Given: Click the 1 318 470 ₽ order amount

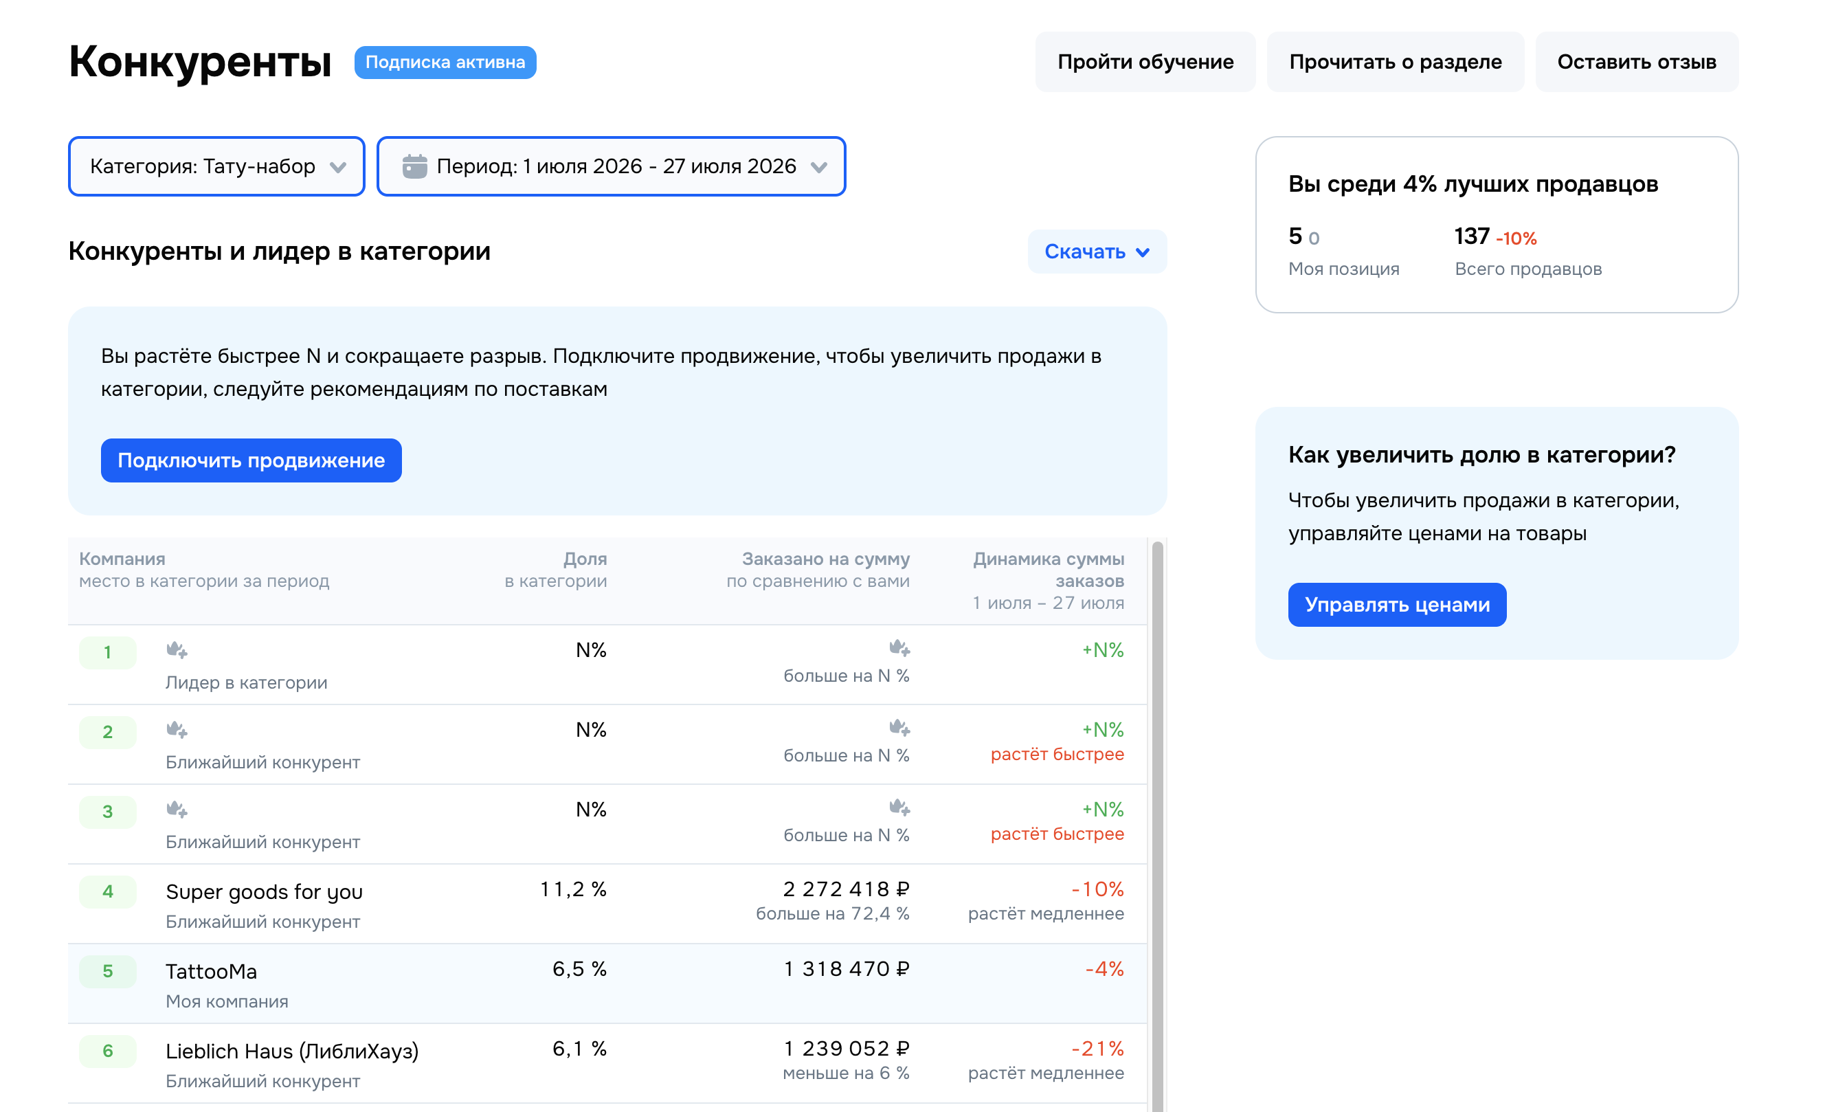Looking at the screenshot, I should (846, 969).
